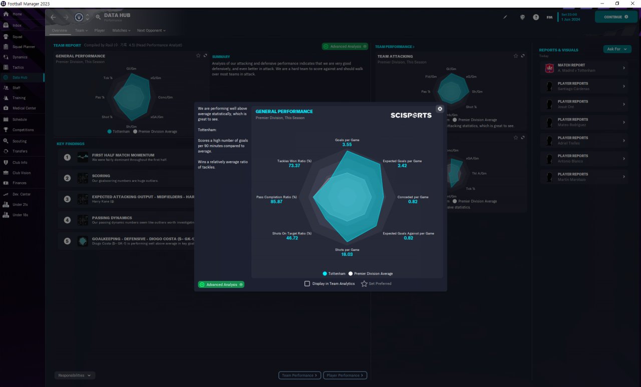Toggle Set Preferred star in the popup
641x387 pixels.
point(364,284)
